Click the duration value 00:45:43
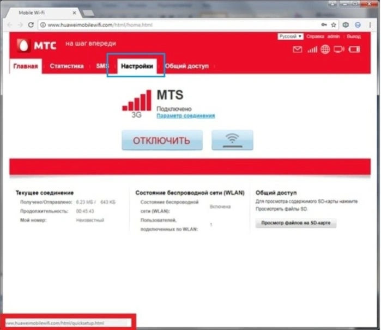381x330 pixels. tap(85, 211)
